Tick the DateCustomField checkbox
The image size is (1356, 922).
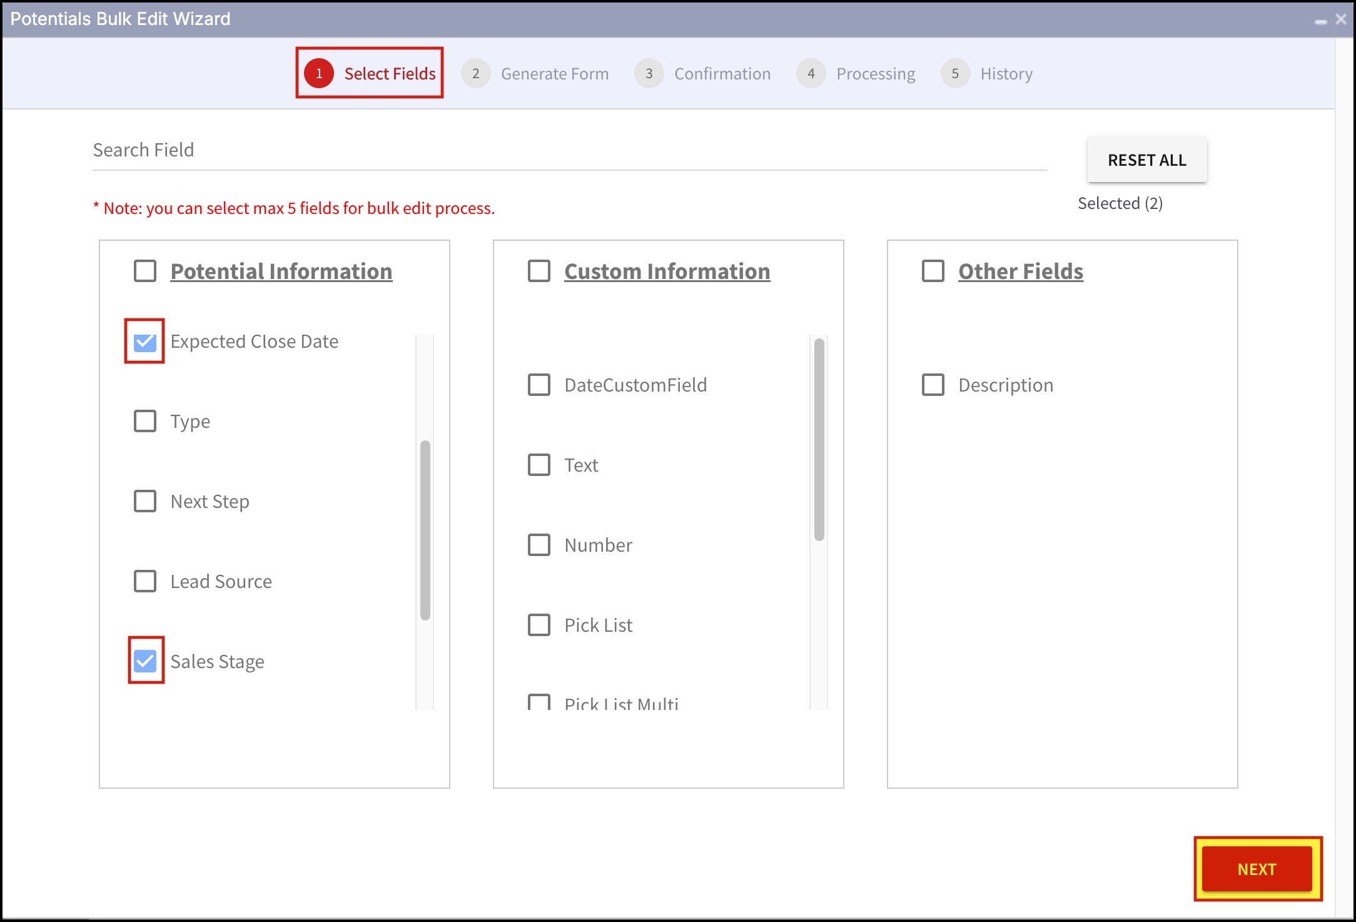pyautogui.click(x=539, y=385)
